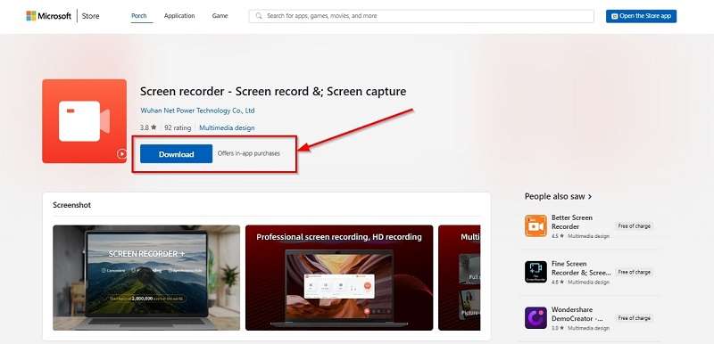Open the Application tab

point(179,16)
